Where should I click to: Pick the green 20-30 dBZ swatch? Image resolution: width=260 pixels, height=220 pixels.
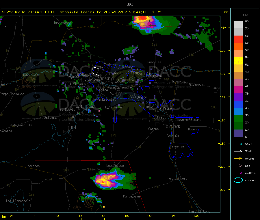(238, 119)
